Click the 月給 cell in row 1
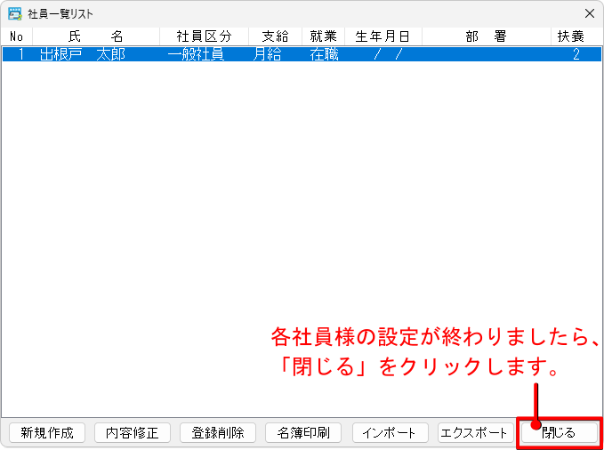This screenshot has height=450, width=604. point(268,54)
